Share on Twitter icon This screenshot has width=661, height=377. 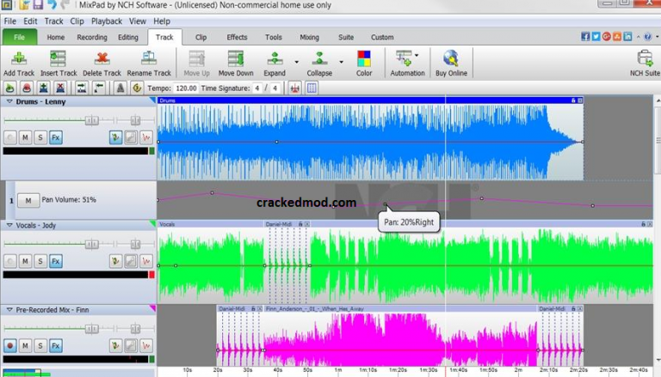pos(596,37)
